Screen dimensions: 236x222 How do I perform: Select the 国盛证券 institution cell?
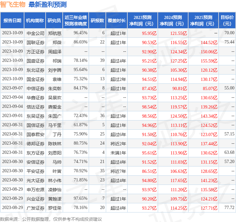click(x=35, y=61)
